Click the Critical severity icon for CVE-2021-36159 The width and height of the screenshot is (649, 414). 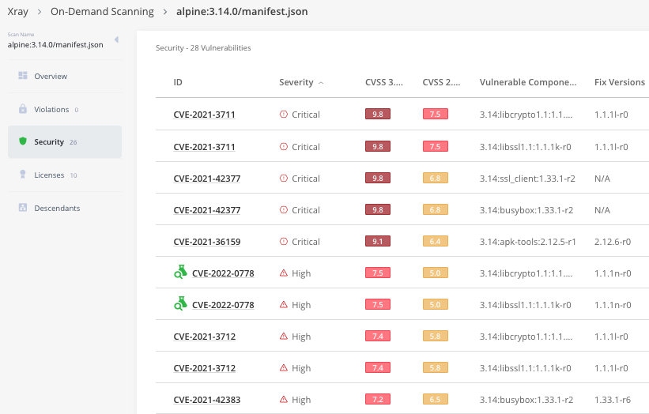pos(284,241)
